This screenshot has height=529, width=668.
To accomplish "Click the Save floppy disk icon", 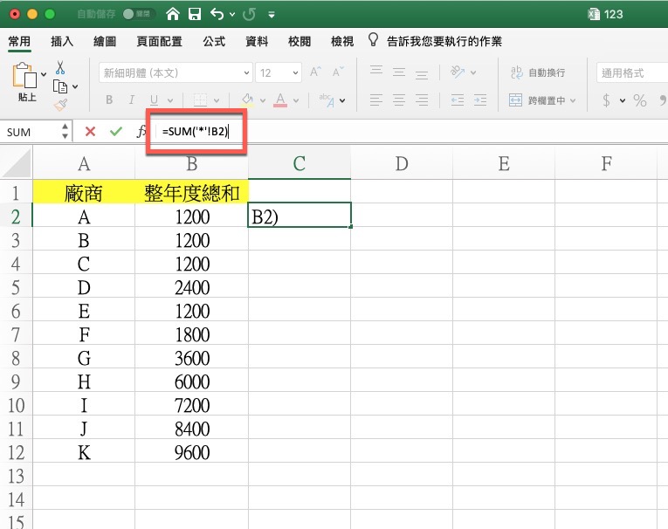I will [x=195, y=14].
